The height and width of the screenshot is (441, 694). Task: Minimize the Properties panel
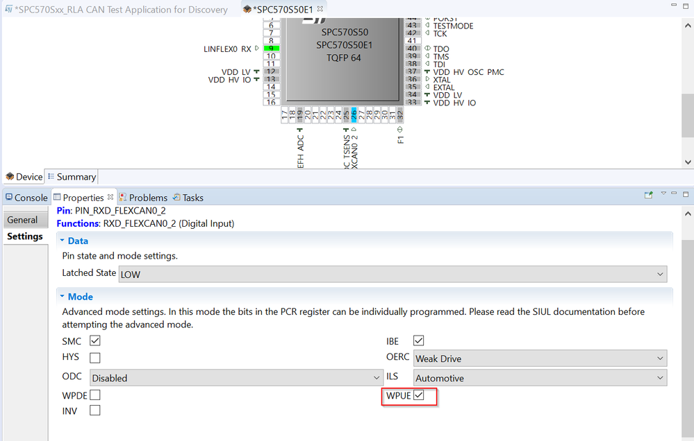point(674,193)
